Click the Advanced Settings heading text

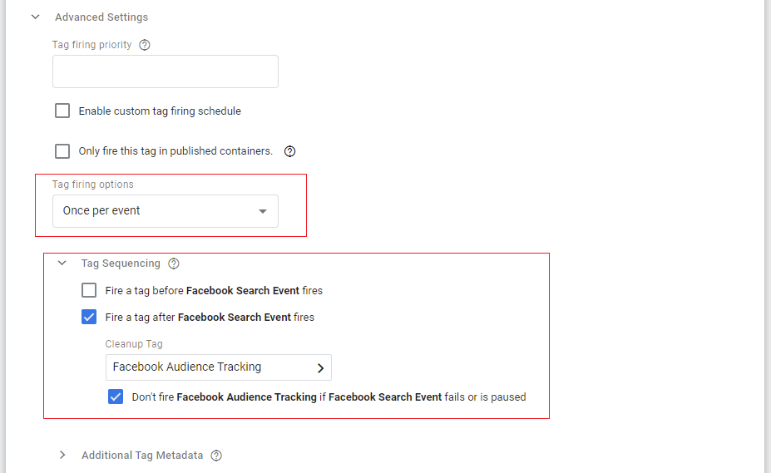coord(101,17)
